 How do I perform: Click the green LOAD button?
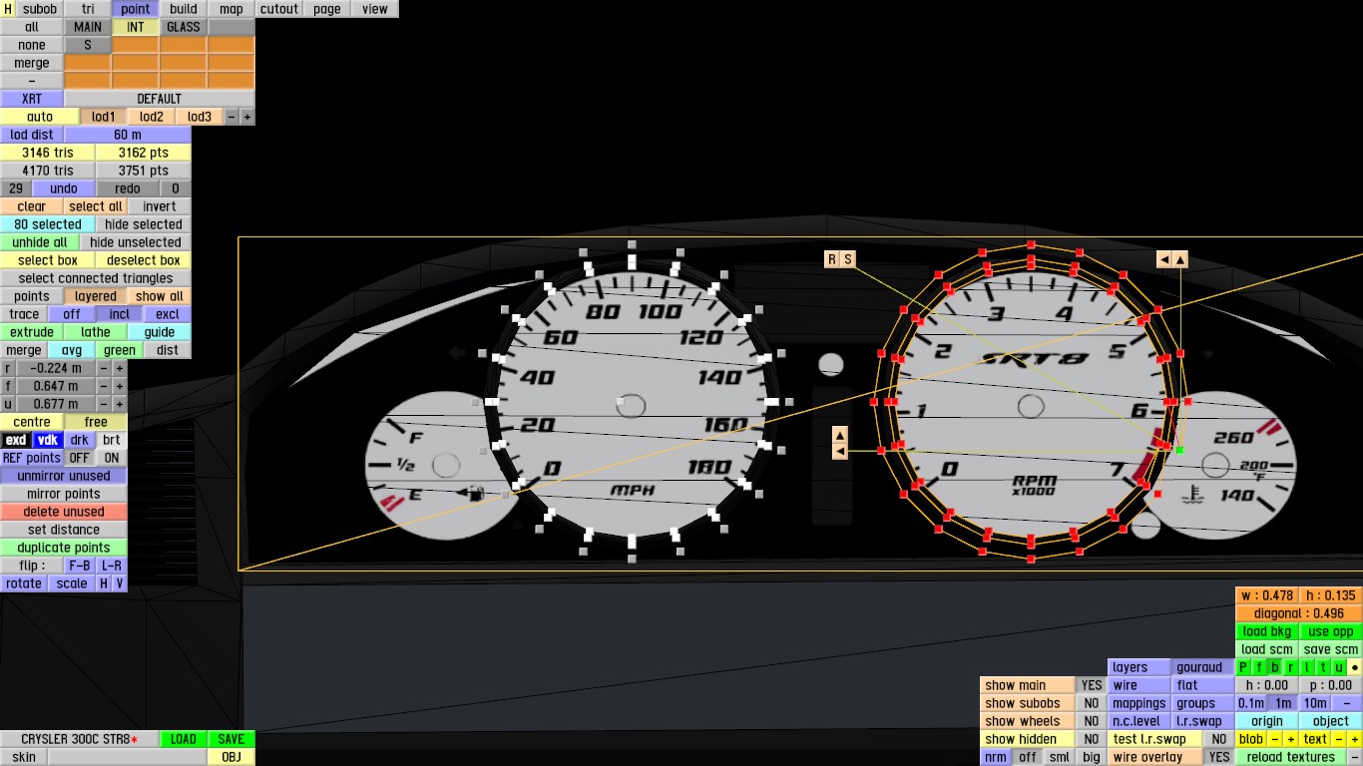184,739
